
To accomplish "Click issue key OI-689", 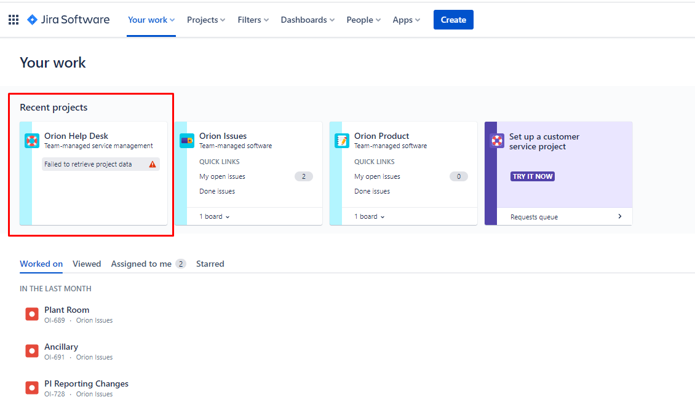I will 55,320.
